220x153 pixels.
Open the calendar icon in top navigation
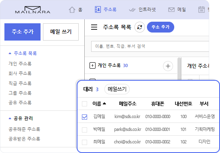[202, 10]
